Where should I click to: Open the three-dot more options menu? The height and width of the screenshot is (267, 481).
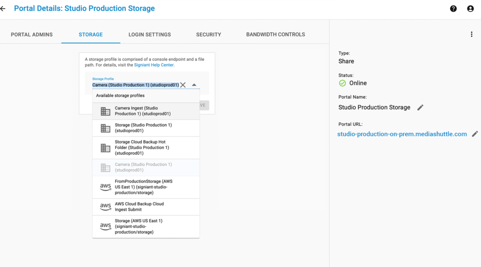[x=472, y=34]
